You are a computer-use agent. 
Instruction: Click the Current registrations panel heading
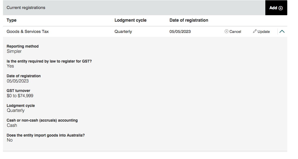(26, 8)
